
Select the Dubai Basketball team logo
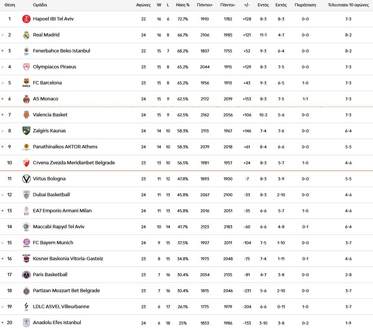click(26, 194)
